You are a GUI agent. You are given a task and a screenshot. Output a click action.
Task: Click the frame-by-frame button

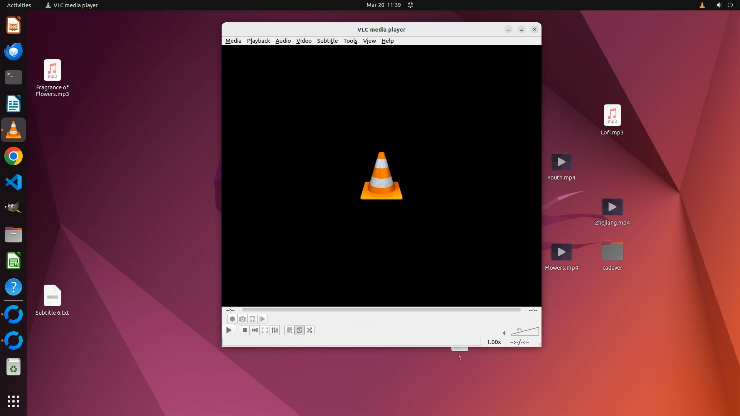point(262,319)
